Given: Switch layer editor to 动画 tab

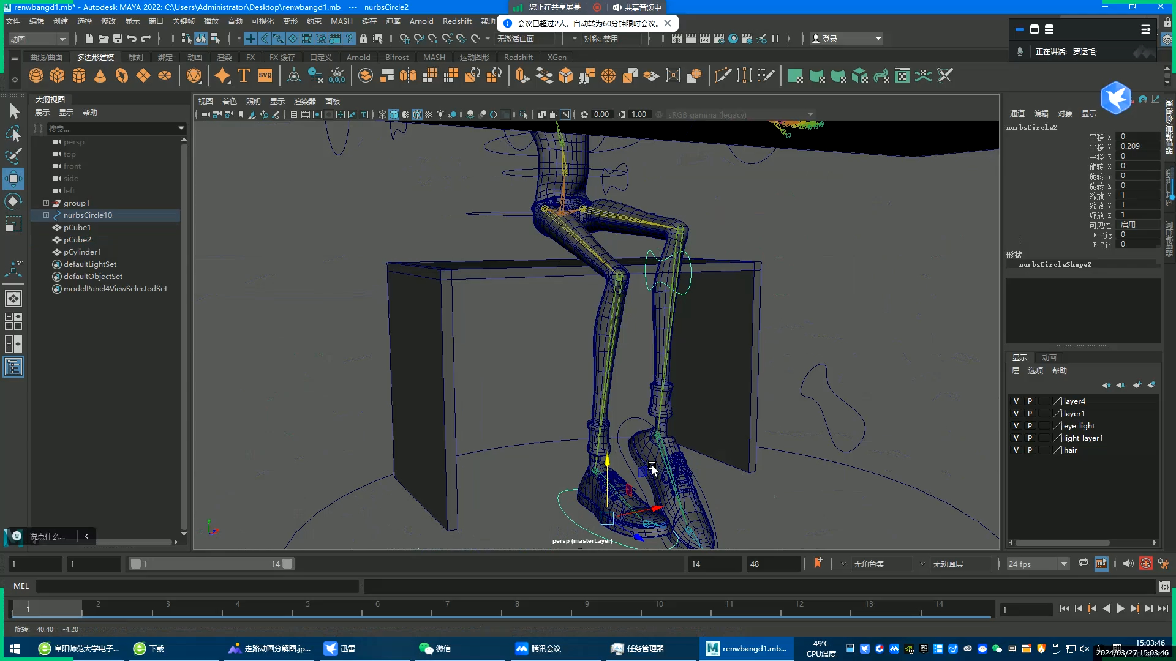Looking at the screenshot, I should (x=1049, y=358).
